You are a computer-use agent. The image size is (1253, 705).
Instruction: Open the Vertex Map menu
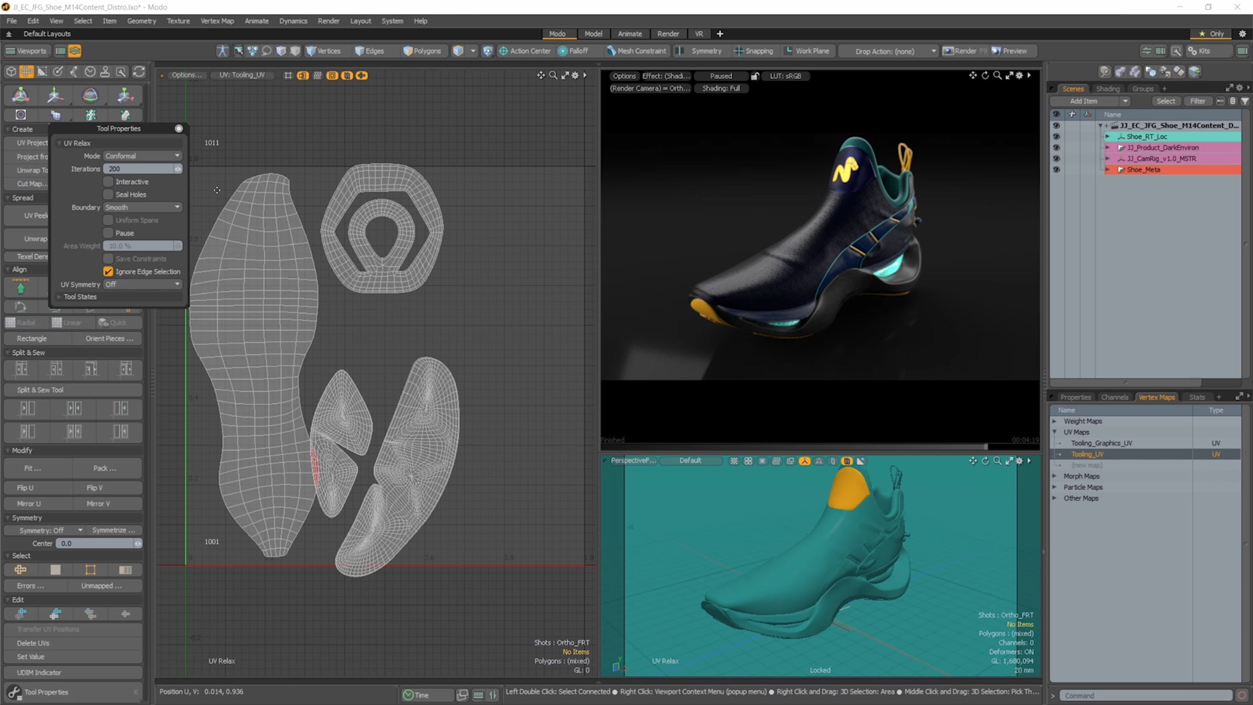[x=217, y=21]
